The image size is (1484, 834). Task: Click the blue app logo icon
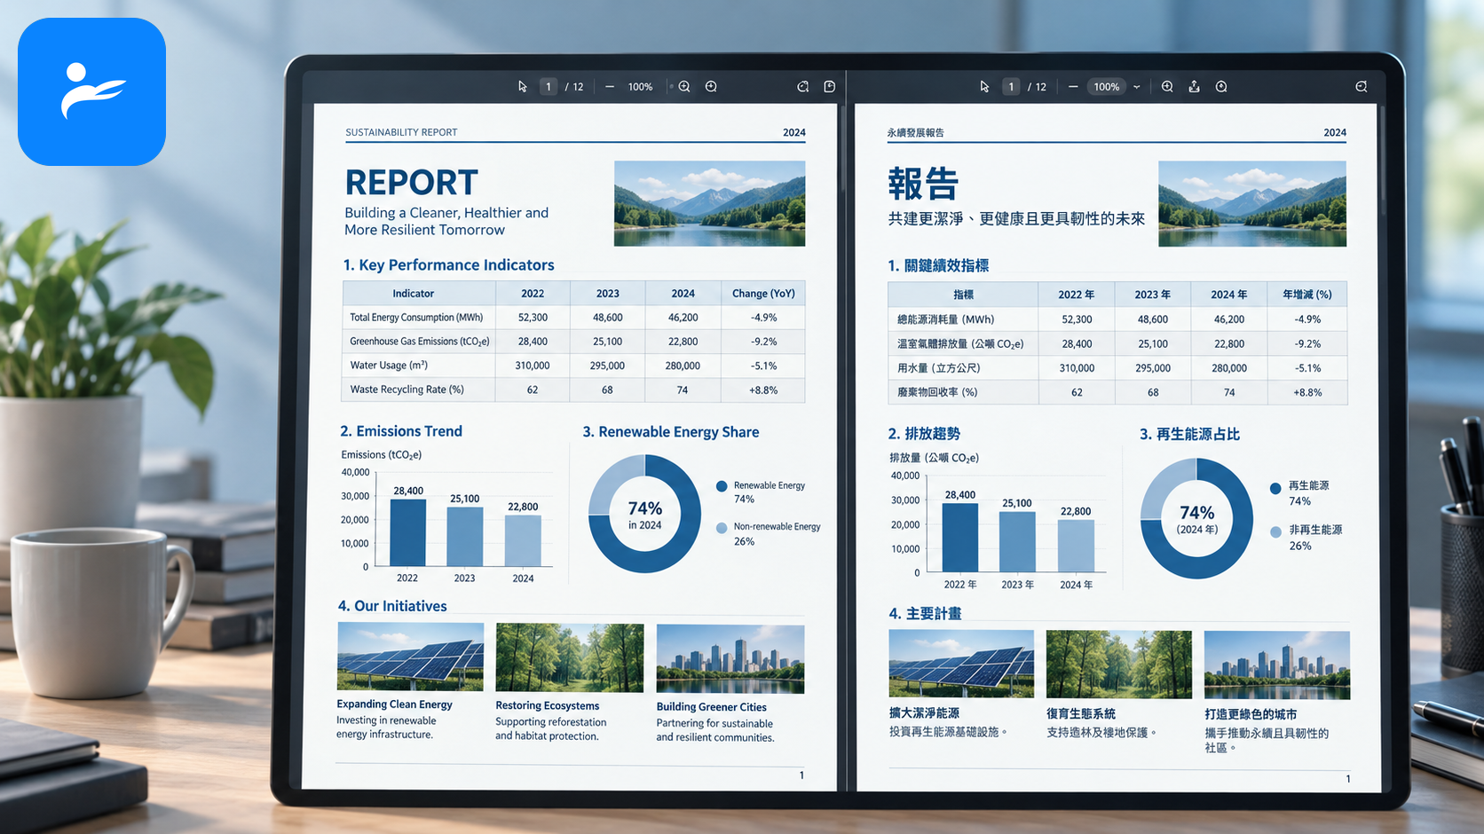[x=91, y=91]
